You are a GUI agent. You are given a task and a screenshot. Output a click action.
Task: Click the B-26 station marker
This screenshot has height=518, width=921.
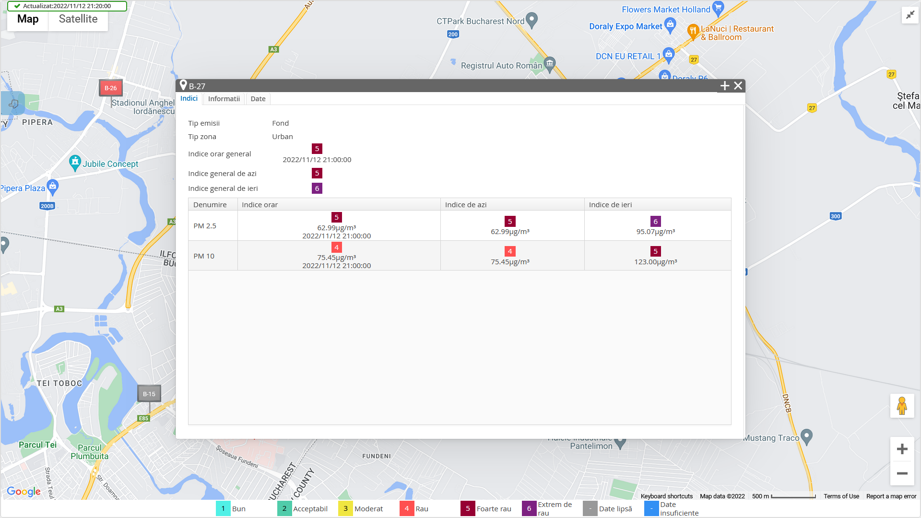tap(110, 88)
